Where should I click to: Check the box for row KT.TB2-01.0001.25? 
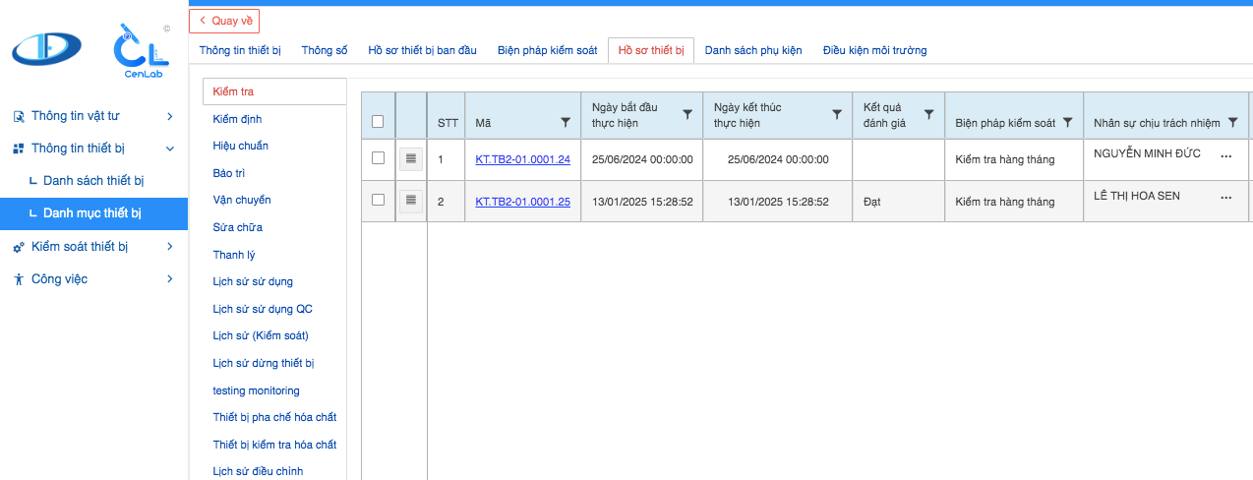(x=378, y=201)
